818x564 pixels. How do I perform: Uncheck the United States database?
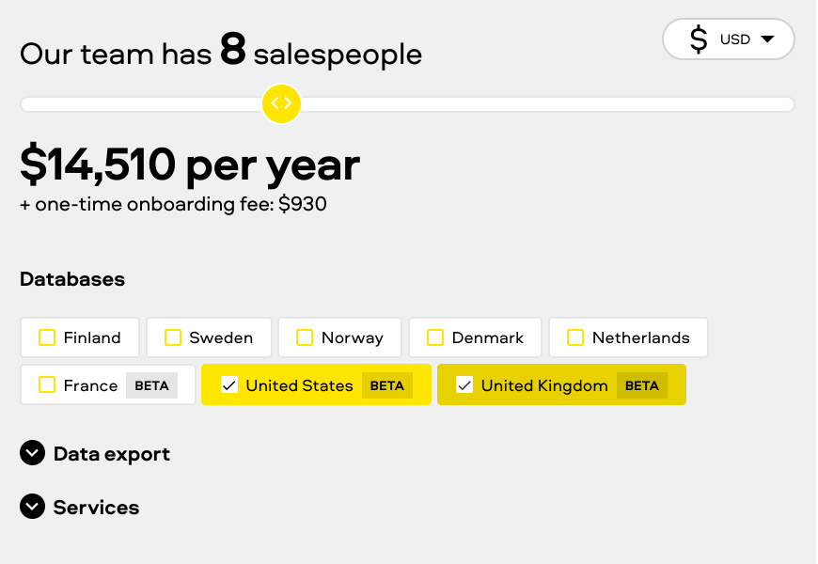point(229,385)
